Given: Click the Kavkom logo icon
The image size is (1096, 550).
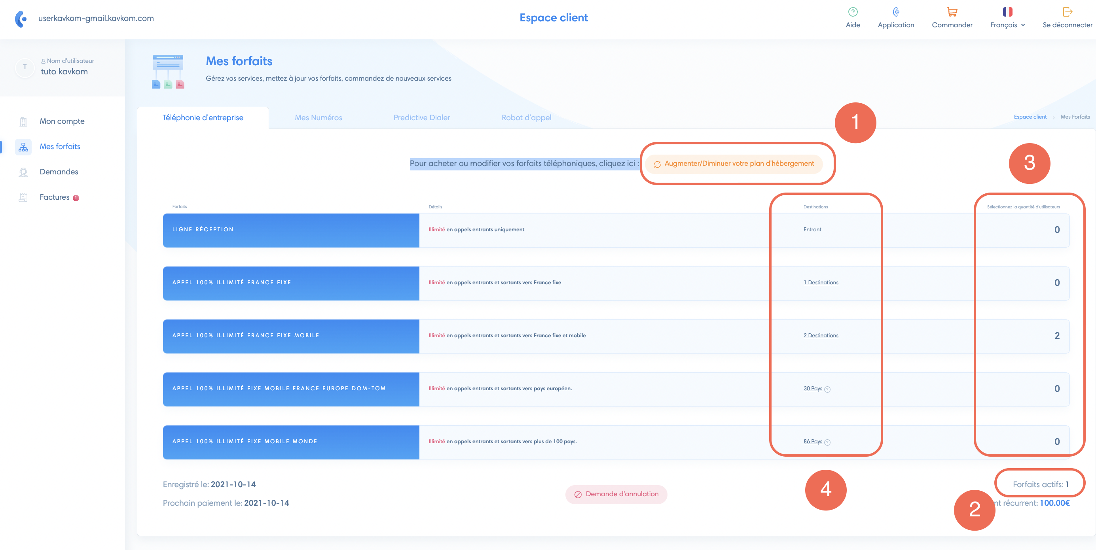Looking at the screenshot, I should (x=21, y=19).
